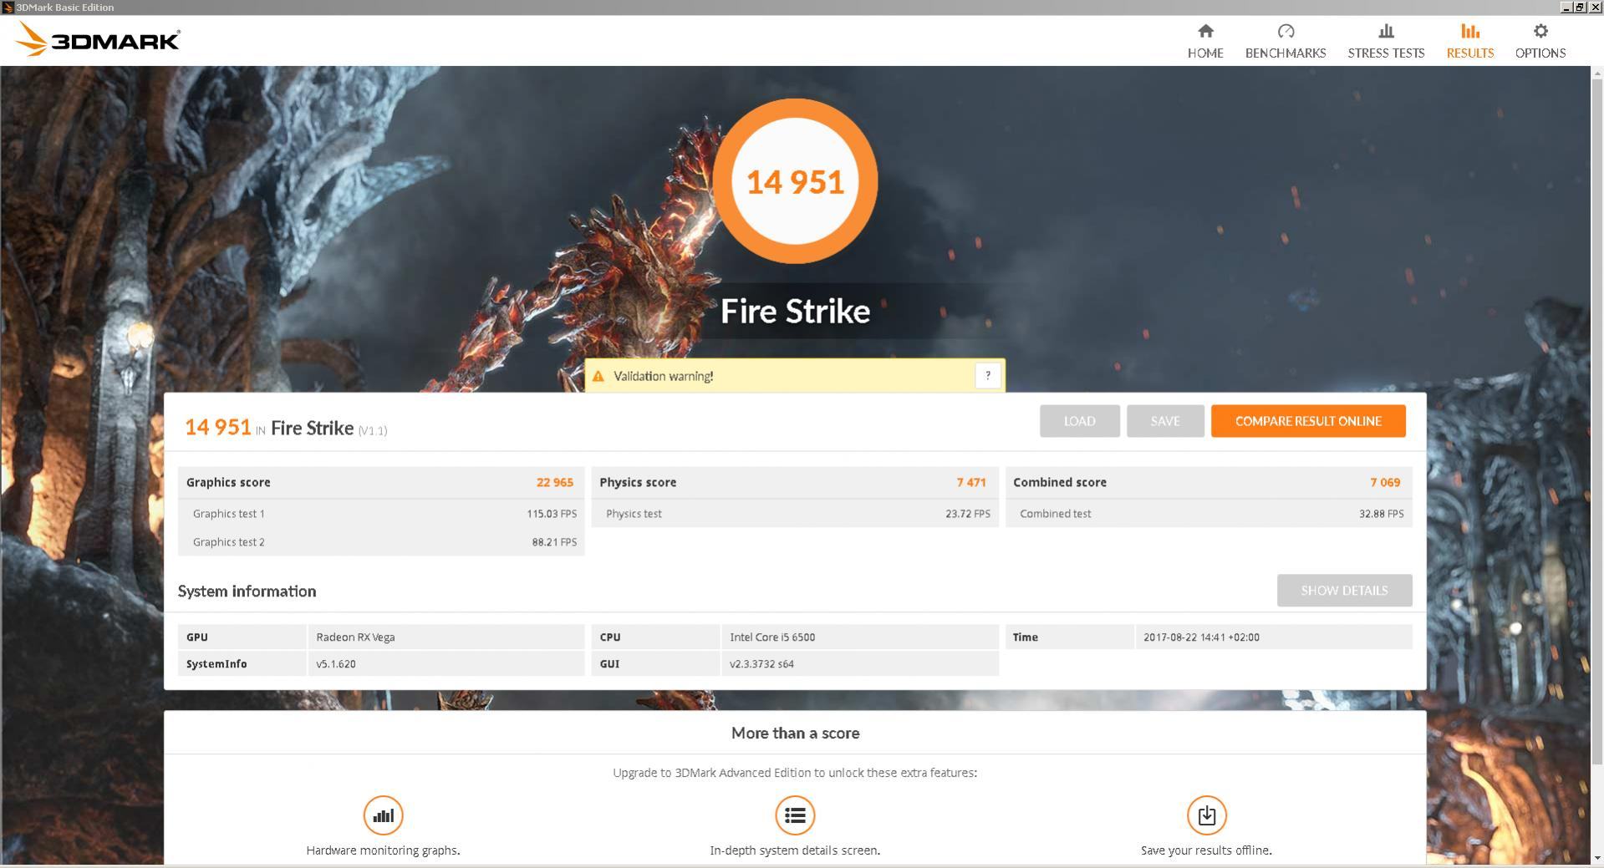Click the LOAD button

(x=1079, y=421)
